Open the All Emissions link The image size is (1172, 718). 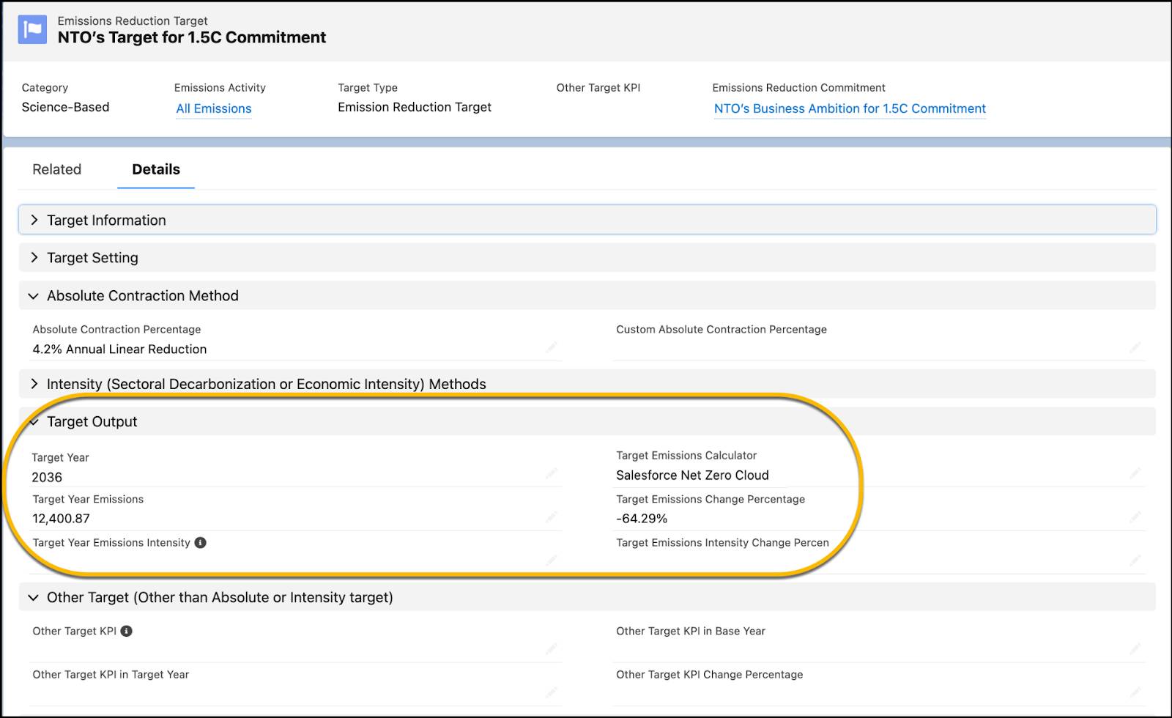[214, 108]
